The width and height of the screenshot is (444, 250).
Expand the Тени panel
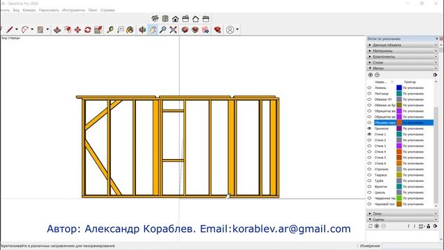[402, 213]
